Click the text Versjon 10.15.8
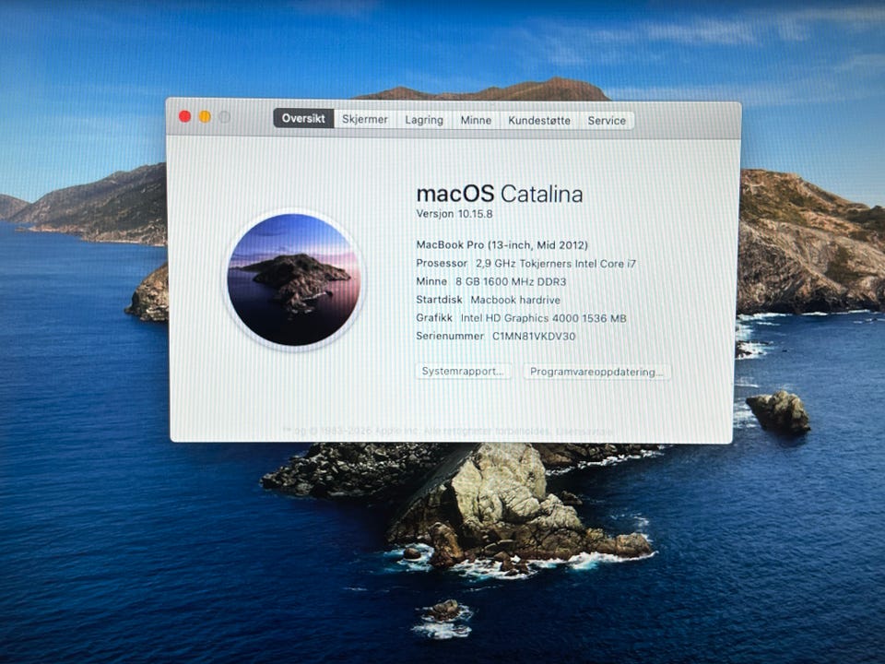Screen dimensions: 885x664 (x=454, y=213)
